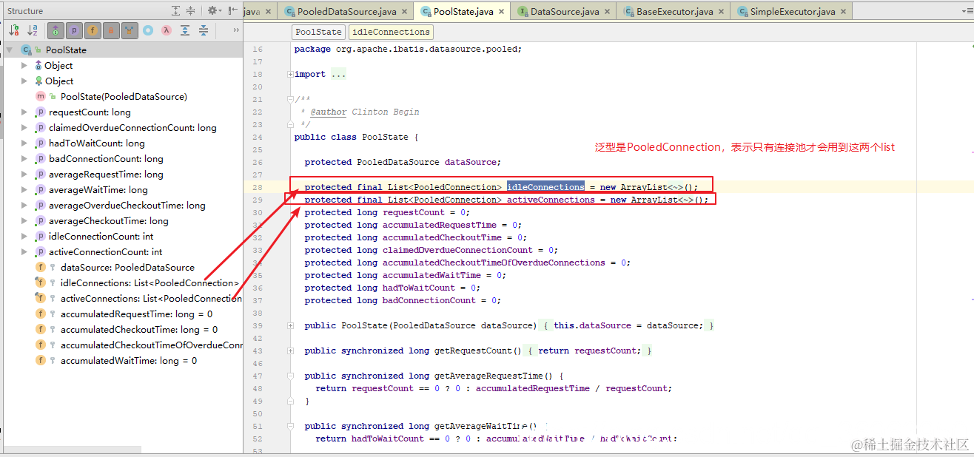Close the BaseExecutor.java tab

722,12
